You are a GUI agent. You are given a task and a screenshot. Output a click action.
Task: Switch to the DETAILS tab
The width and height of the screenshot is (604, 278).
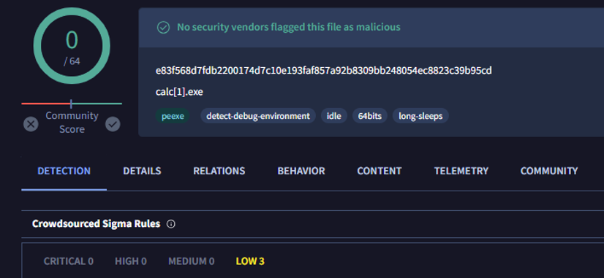(x=142, y=171)
